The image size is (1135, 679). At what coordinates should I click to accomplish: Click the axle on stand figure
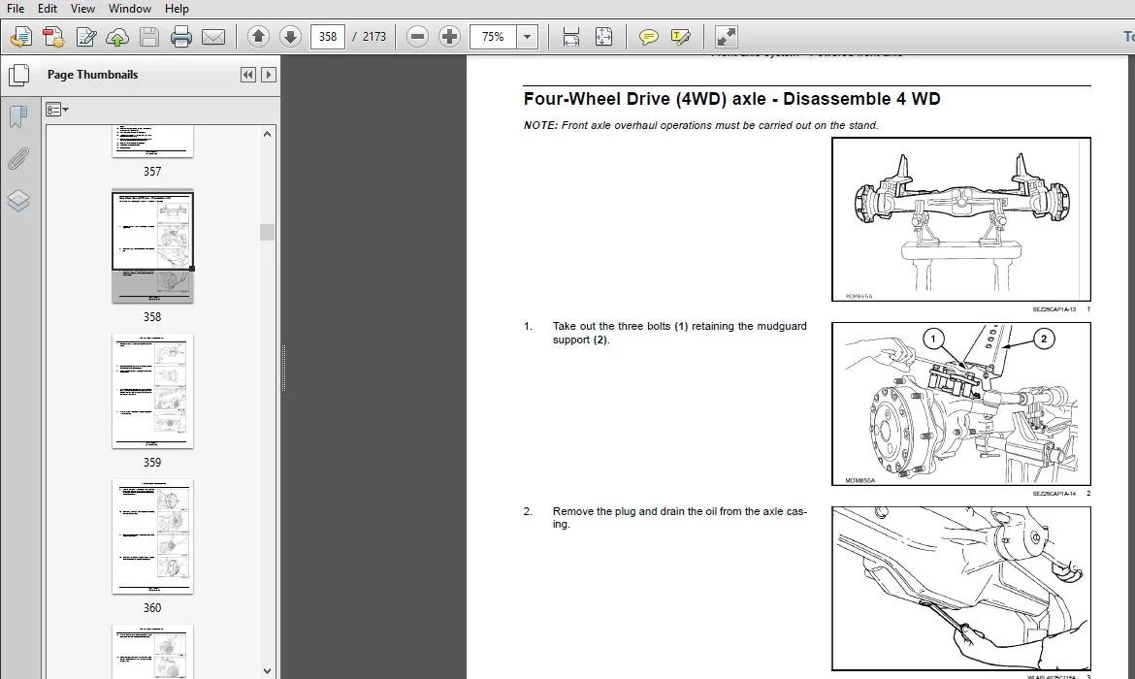click(x=961, y=219)
